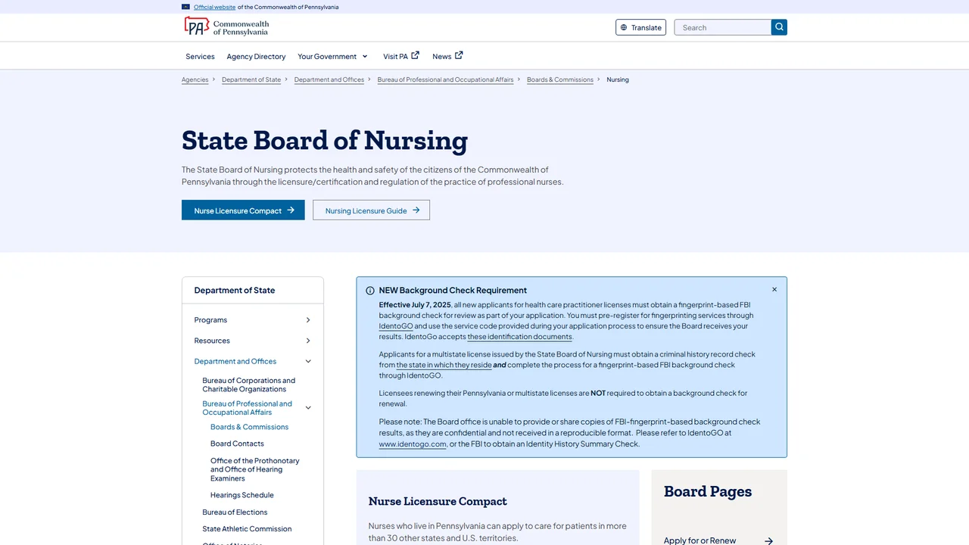Click the Pennsylvania flag icon at top
This screenshot has height=545, width=969.
tap(186, 7)
